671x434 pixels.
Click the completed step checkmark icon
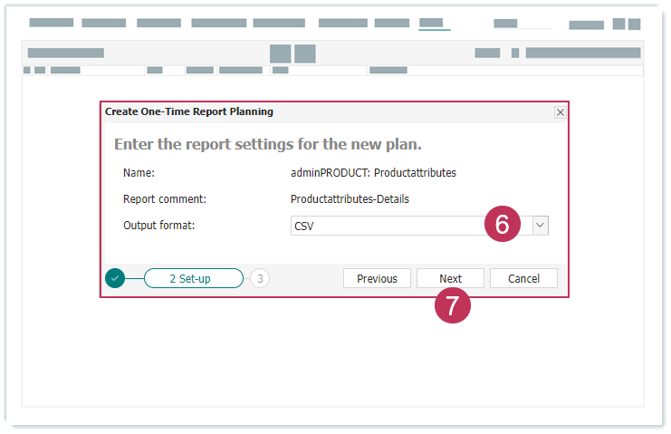click(115, 278)
